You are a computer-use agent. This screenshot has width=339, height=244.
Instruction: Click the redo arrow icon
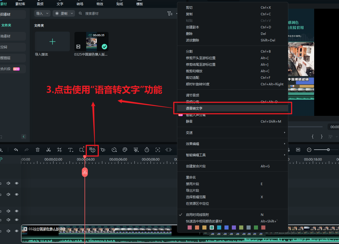[27, 150]
